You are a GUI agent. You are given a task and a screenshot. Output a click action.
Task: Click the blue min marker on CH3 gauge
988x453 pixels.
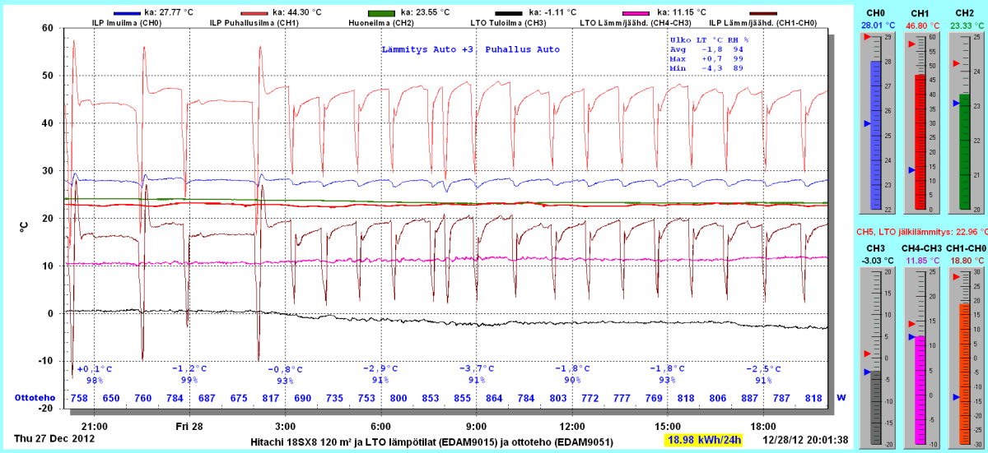[865, 372]
